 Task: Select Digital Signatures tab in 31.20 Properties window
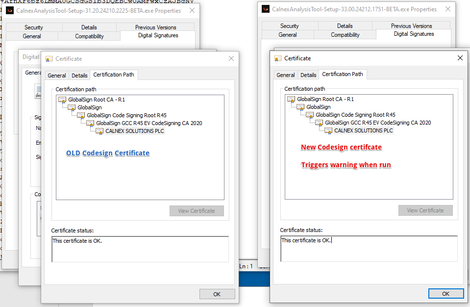(158, 35)
